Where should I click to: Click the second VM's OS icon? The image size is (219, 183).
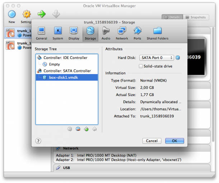[x=10, y=45]
